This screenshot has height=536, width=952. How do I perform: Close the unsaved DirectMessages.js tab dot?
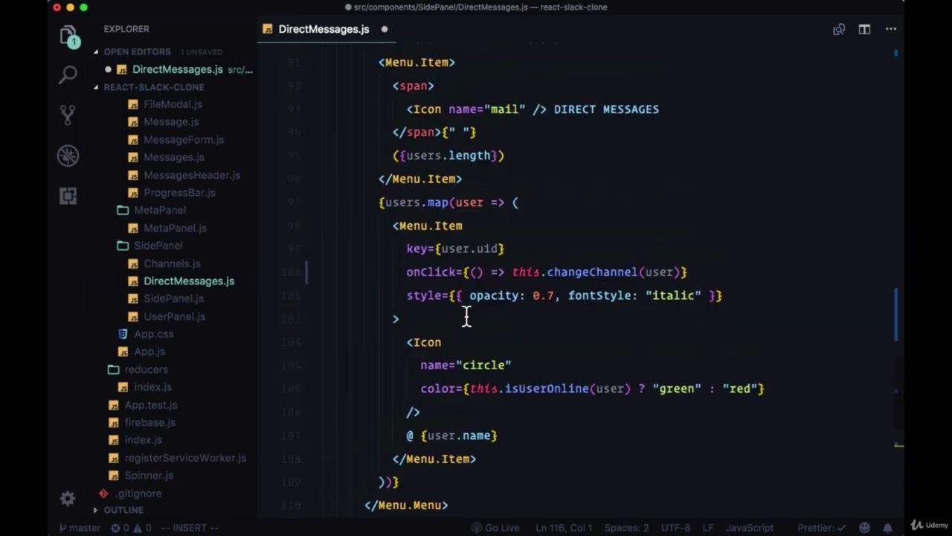pos(385,29)
